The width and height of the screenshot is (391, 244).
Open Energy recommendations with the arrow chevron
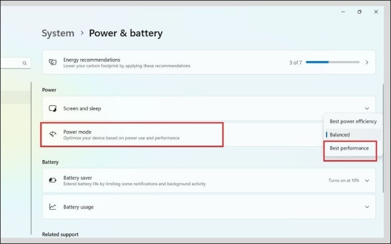tap(367, 62)
